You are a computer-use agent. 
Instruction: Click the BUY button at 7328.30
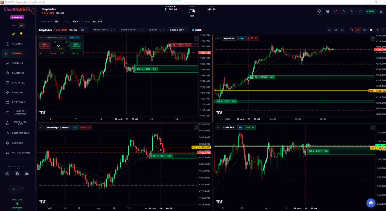[76, 45]
